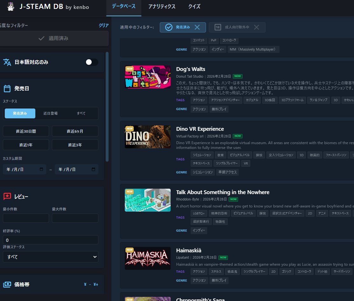Click the NOW badge for Dino VR Experience
This screenshot has height=301, width=354.
click(237, 136)
